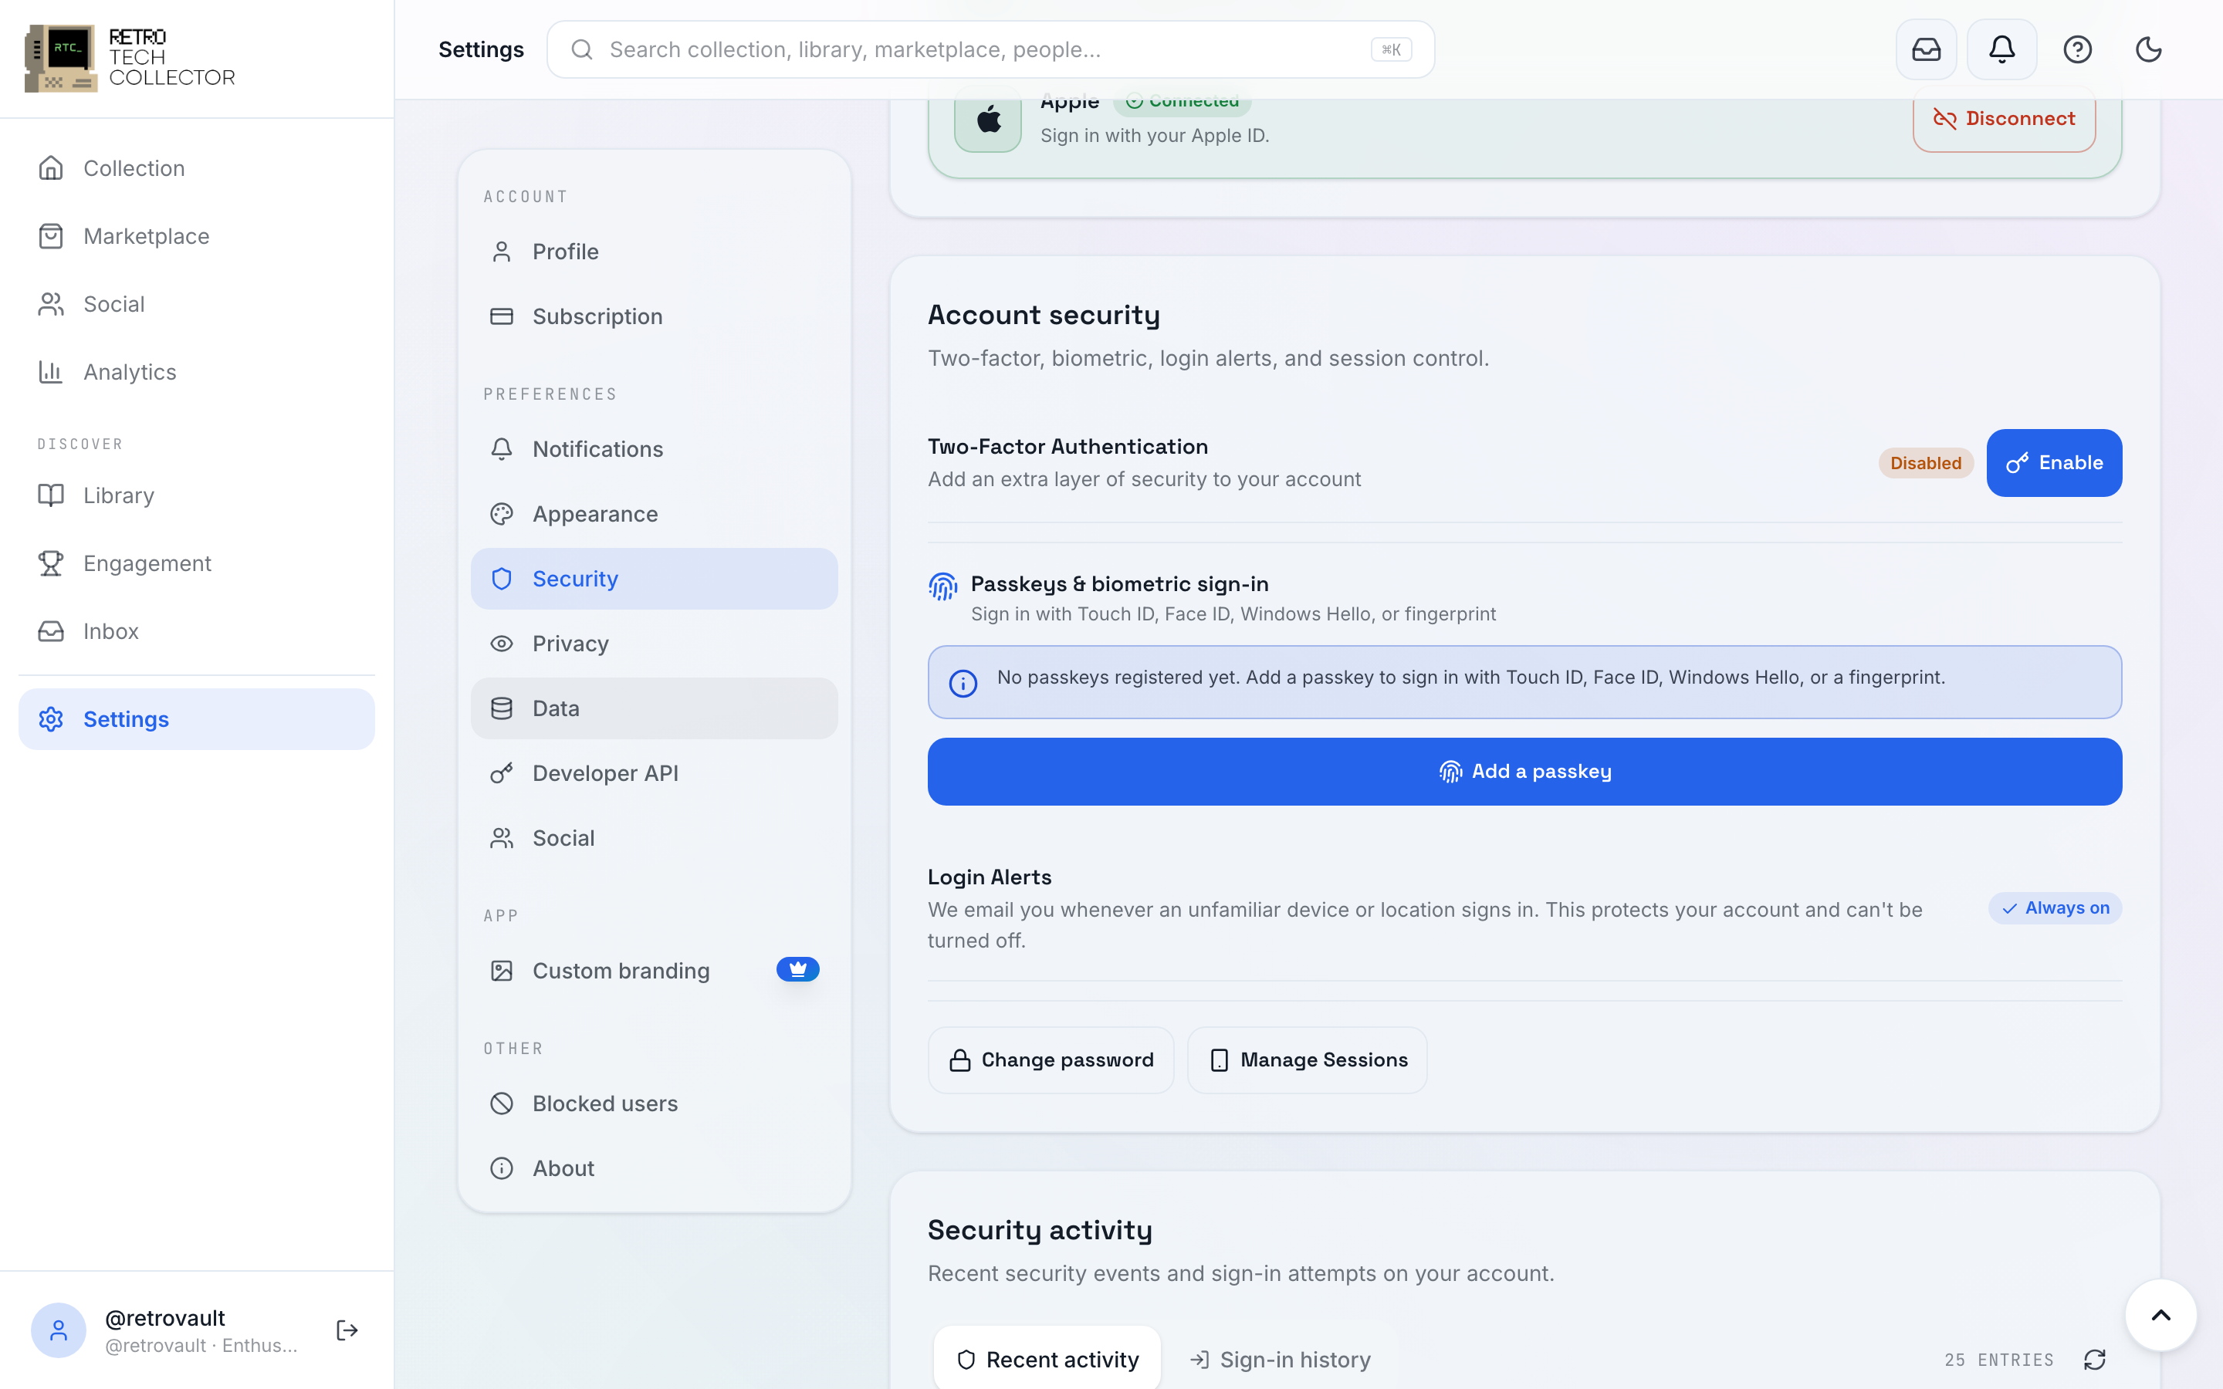Toggle dark mode moon icon
Image resolution: width=2223 pixels, height=1389 pixels.
click(2149, 49)
